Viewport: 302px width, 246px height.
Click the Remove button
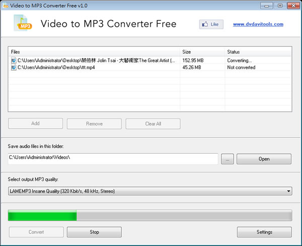coord(94,124)
